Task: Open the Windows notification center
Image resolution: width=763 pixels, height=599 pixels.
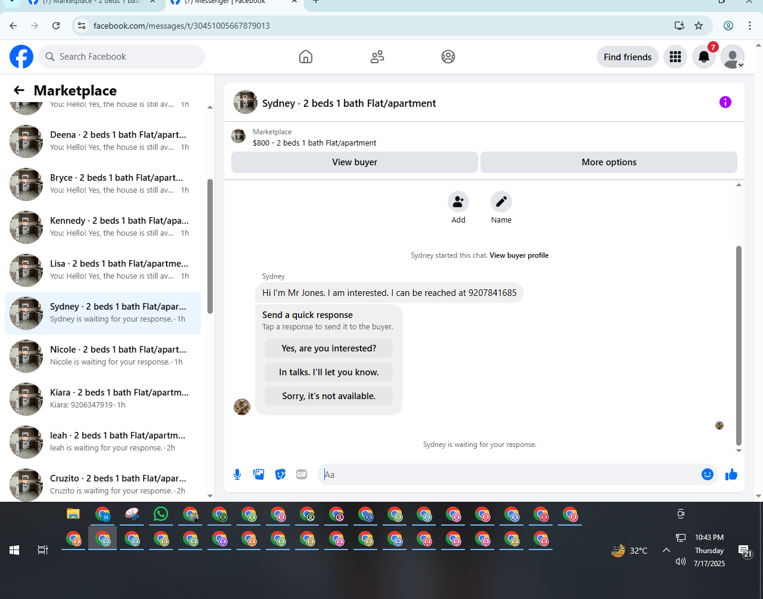Action: pyautogui.click(x=745, y=551)
